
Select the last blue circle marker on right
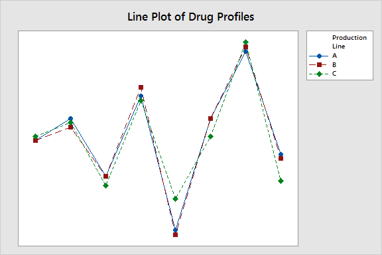[x=281, y=154]
